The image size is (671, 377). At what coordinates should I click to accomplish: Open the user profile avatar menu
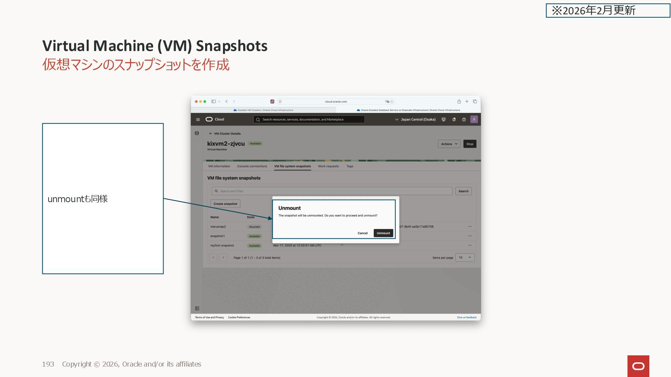(x=474, y=119)
